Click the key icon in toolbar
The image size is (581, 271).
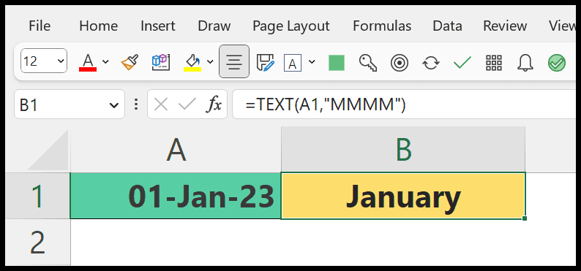click(368, 63)
